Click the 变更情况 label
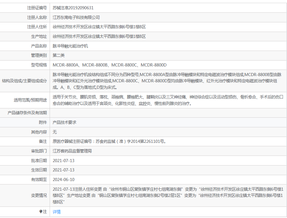Viewport: 287px width, 218px height. 39,195
